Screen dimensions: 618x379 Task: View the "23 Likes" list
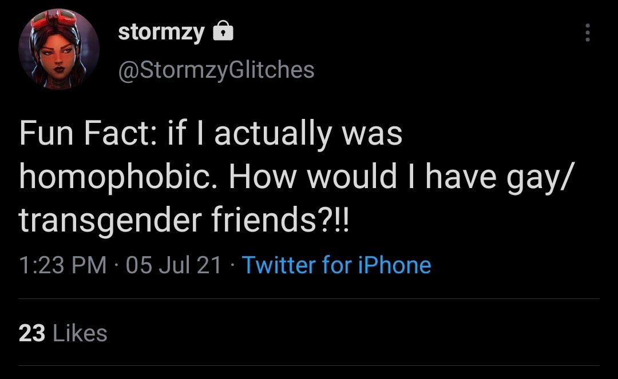tap(63, 333)
